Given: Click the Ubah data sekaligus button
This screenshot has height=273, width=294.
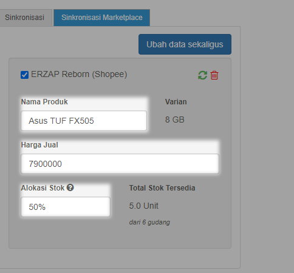Looking at the screenshot, I should click(x=185, y=44).
